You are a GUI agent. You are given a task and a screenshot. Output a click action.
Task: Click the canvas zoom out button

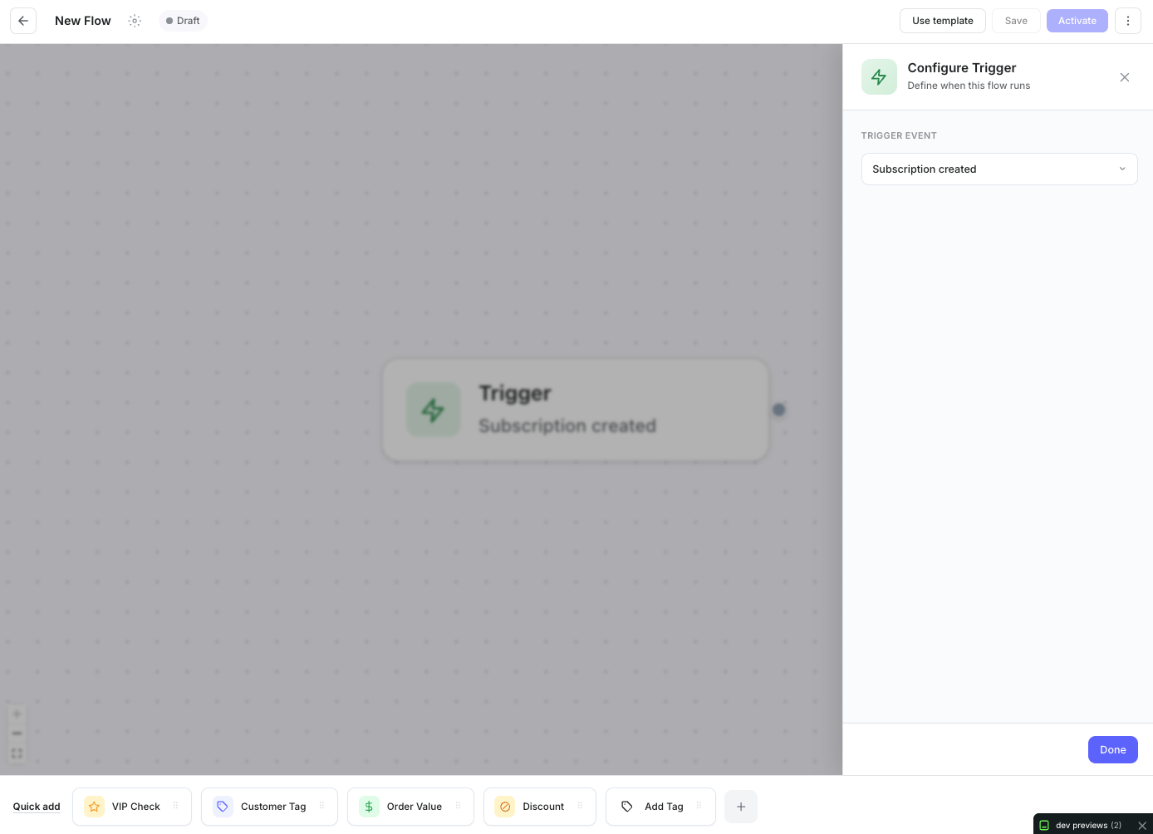click(17, 733)
